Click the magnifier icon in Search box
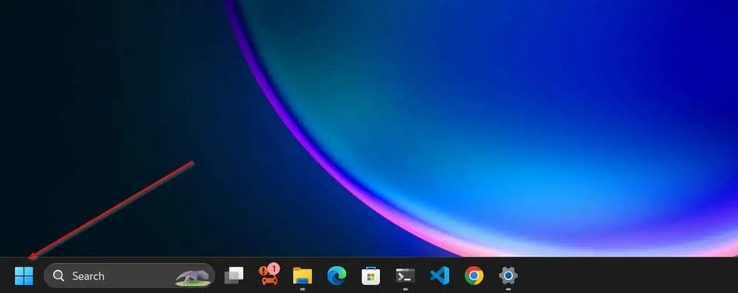 pos(59,276)
